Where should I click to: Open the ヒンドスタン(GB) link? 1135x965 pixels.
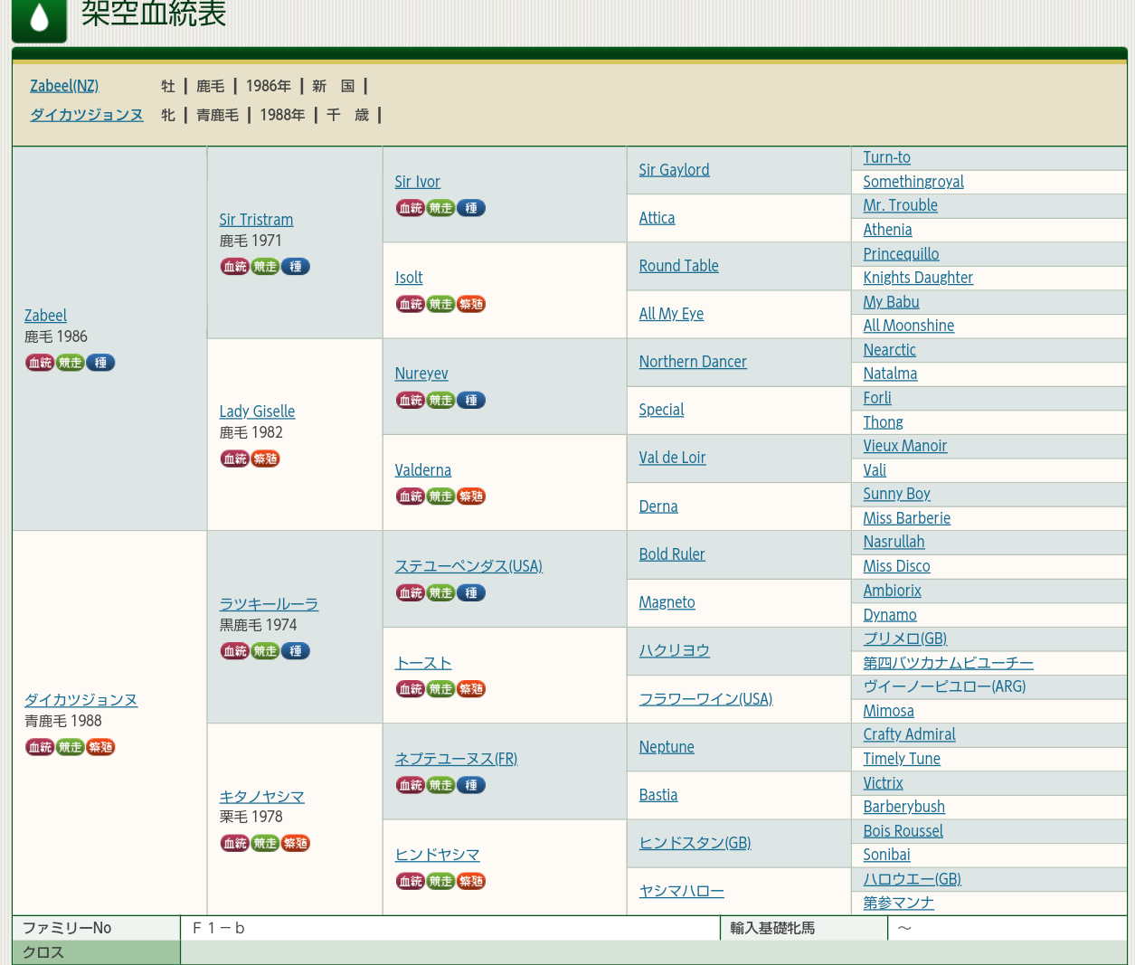click(x=695, y=843)
